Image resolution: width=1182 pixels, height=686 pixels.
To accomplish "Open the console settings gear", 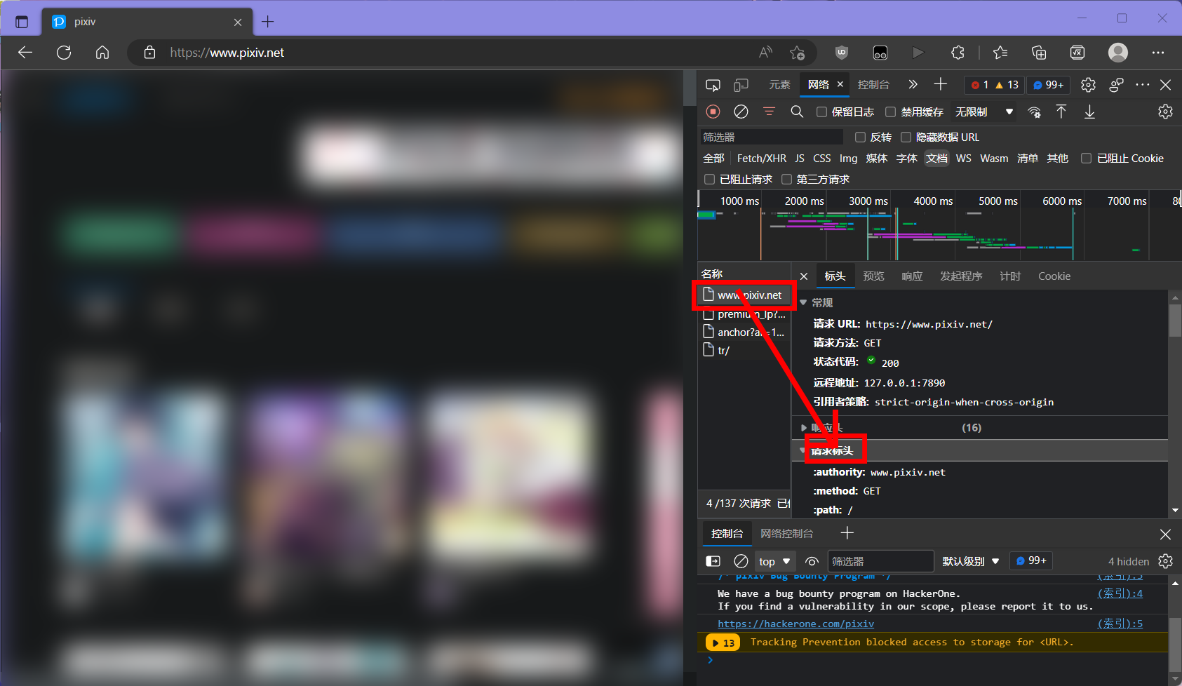I will coord(1165,561).
